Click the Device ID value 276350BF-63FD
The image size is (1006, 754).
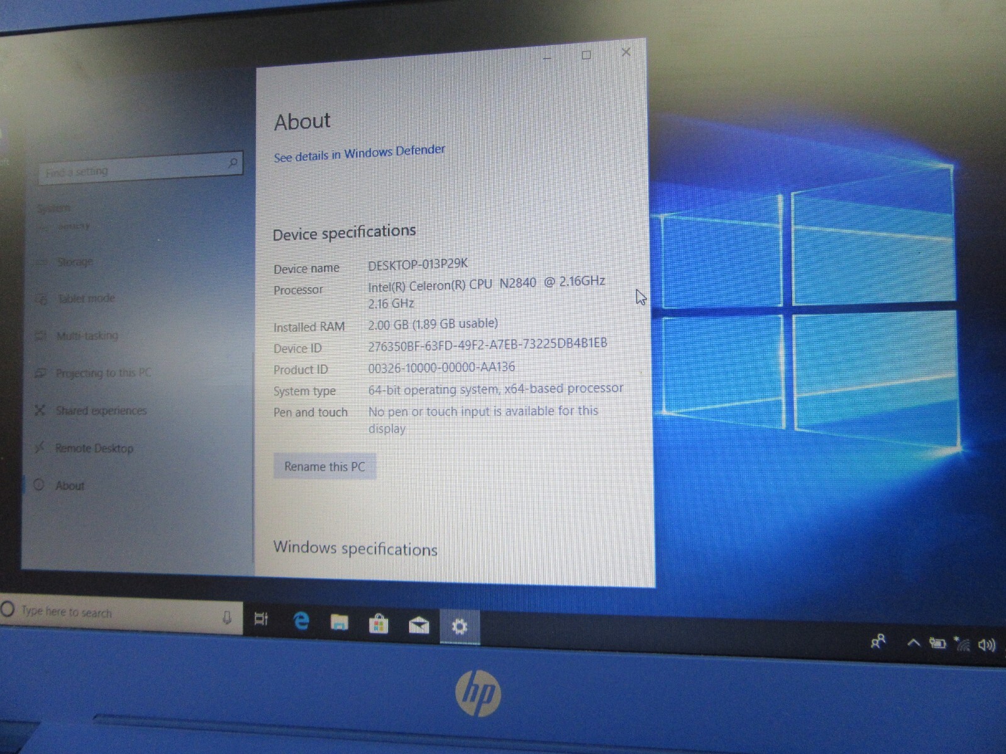(487, 345)
